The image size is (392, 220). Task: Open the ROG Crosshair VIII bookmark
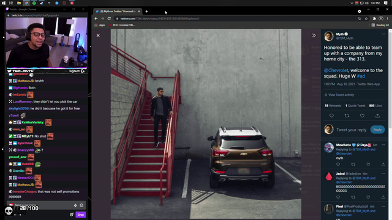[x=122, y=25]
